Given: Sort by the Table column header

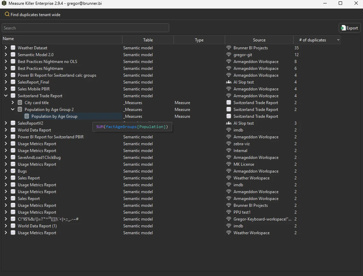Looking at the screenshot, I should [148, 40].
